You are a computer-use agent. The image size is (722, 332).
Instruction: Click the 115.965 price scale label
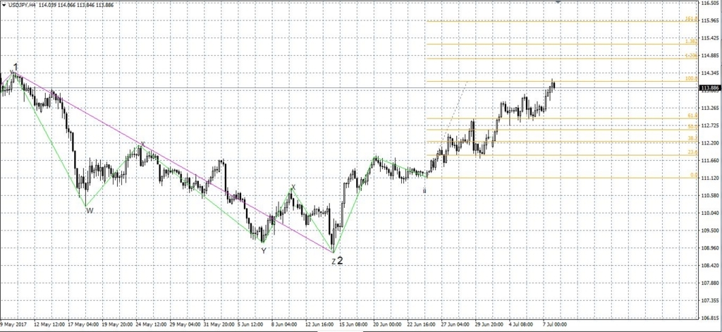(x=711, y=20)
